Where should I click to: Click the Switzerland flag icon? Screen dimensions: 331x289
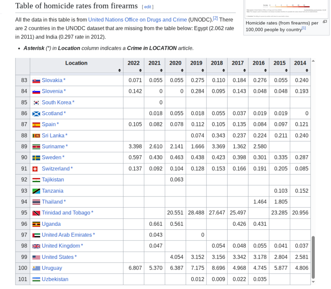pyautogui.click(x=35, y=169)
